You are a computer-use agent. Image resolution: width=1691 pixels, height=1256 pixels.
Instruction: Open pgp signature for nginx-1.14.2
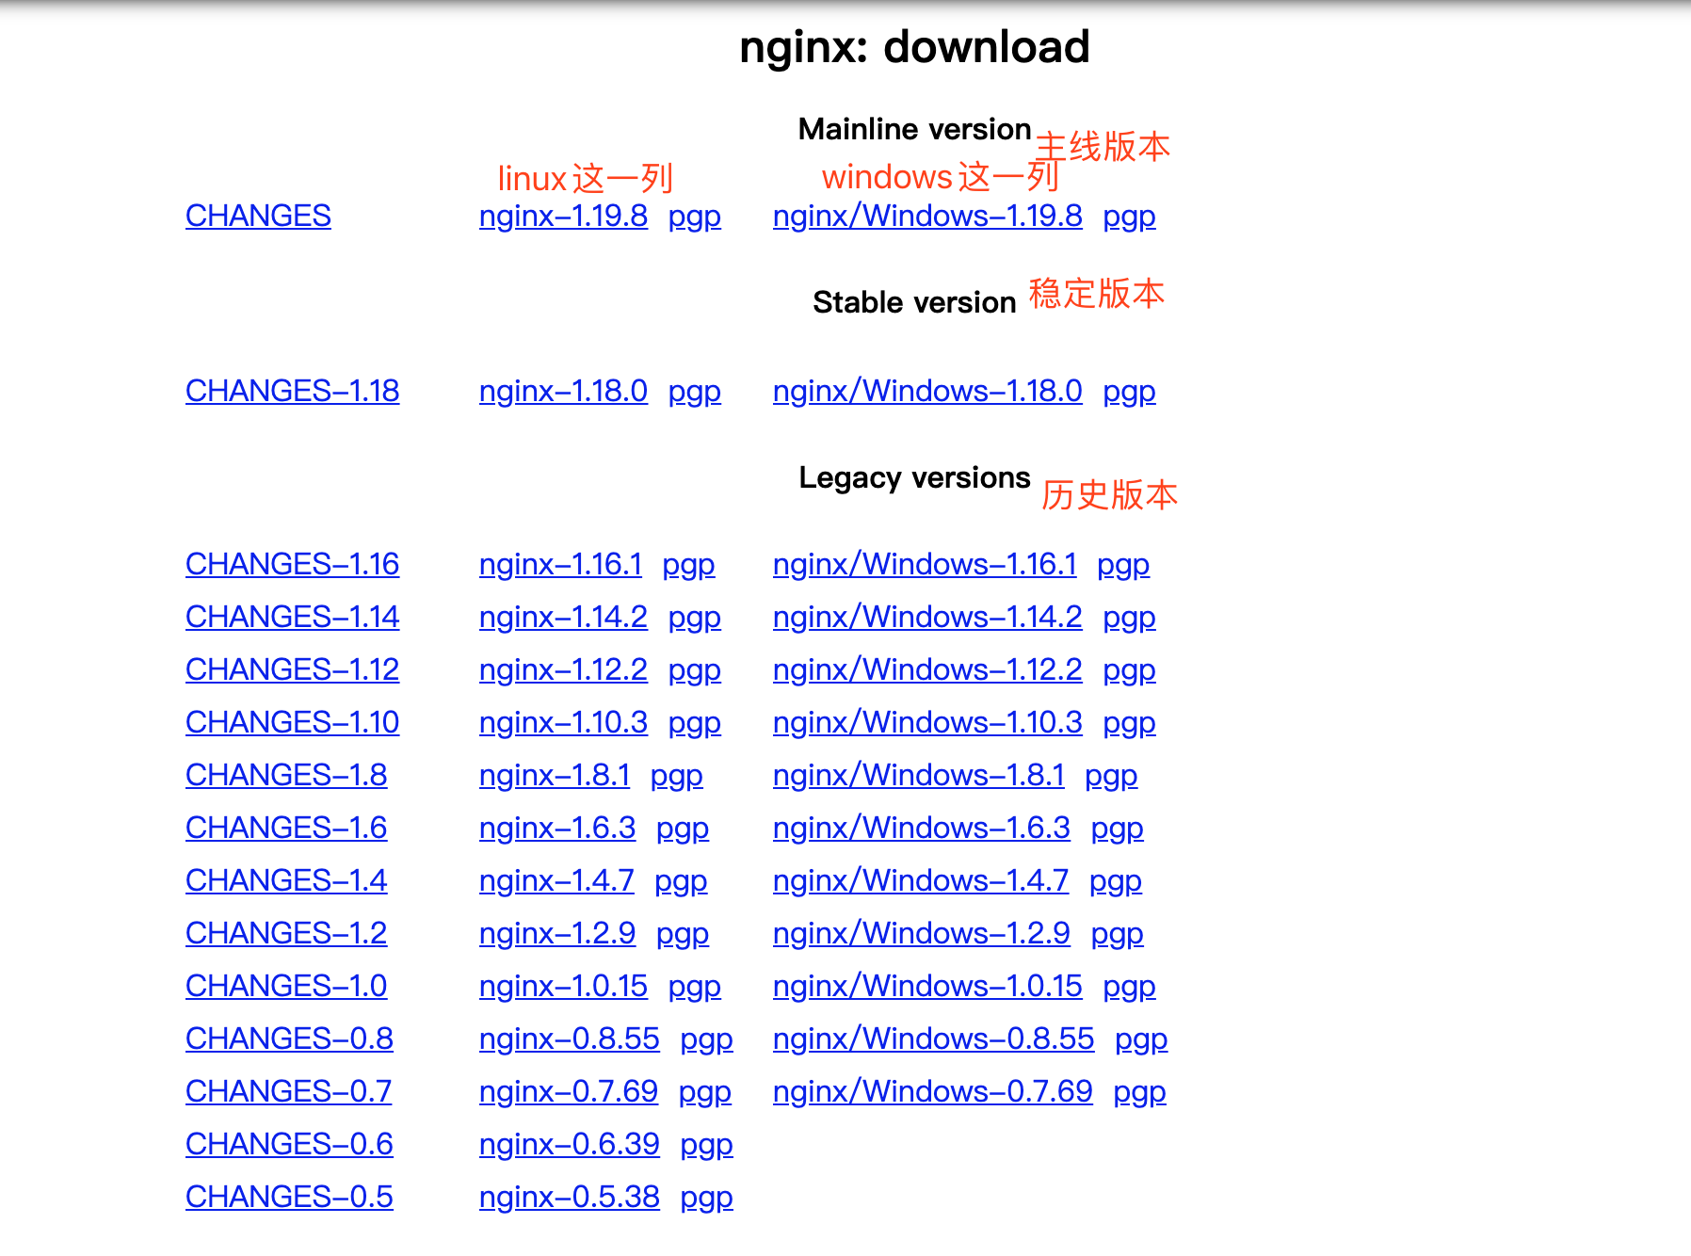pos(695,619)
